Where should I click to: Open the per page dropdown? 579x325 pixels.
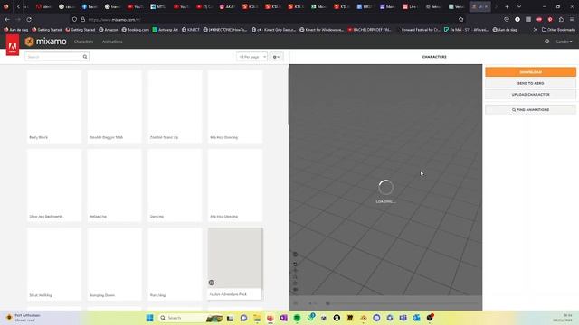252,57
